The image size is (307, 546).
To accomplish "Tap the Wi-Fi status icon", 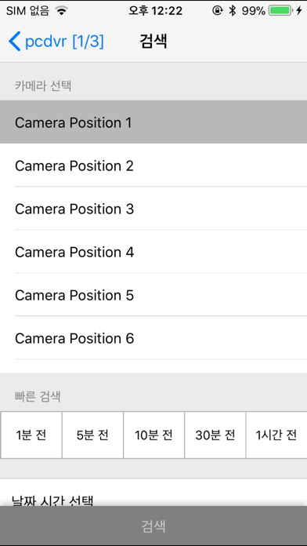I will click(62, 11).
